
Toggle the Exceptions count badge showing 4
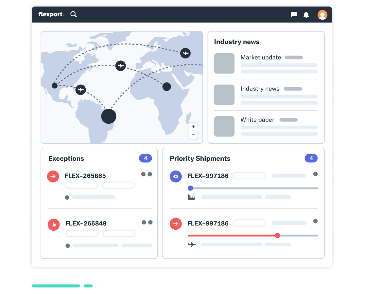(x=146, y=158)
